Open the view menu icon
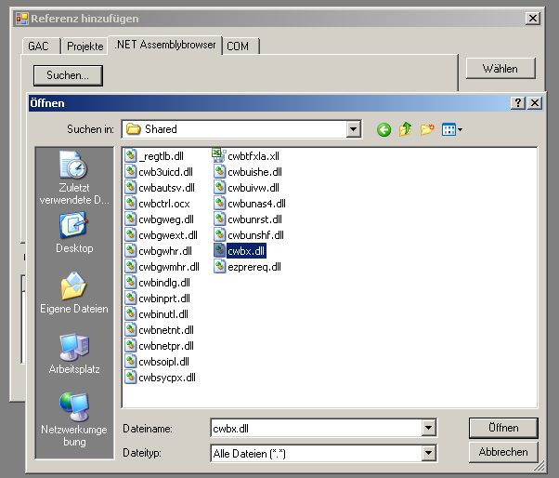This screenshot has width=559, height=478. click(451, 129)
